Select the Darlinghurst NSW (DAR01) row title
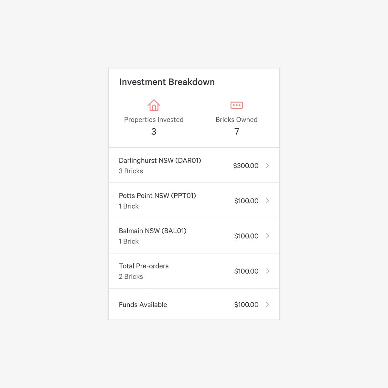The image size is (388, 388). click(160, 160)
